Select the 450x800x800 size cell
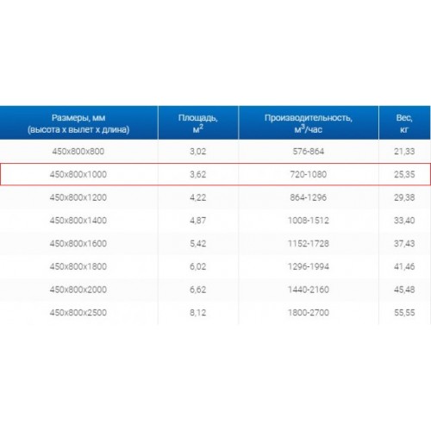 (78, 152)
